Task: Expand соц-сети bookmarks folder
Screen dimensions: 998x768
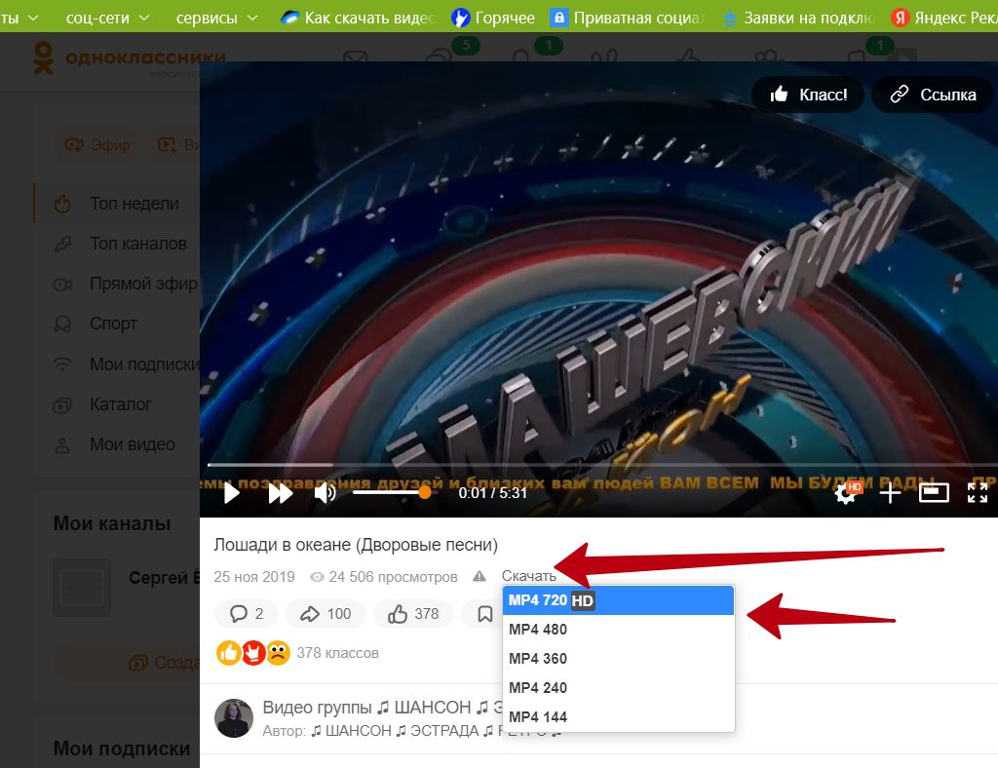Action: [107, 18]
